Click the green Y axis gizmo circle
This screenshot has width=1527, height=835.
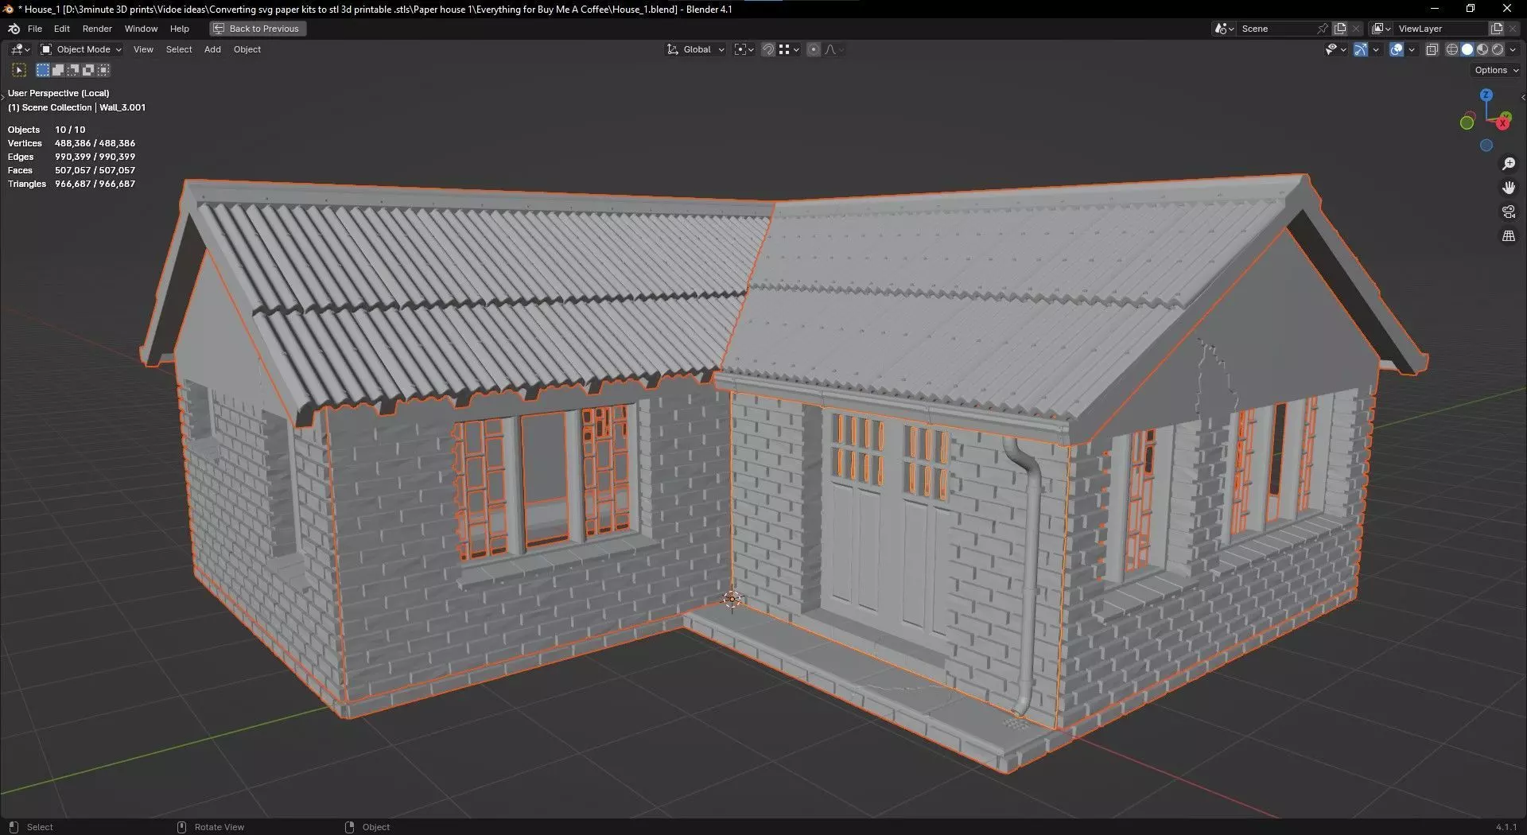click(x=1467, y=122)
